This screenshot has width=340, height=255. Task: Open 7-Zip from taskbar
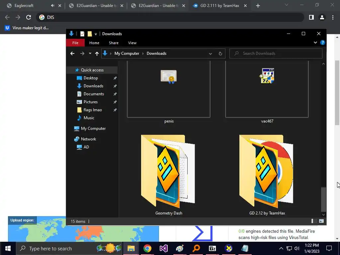point(212,248)
